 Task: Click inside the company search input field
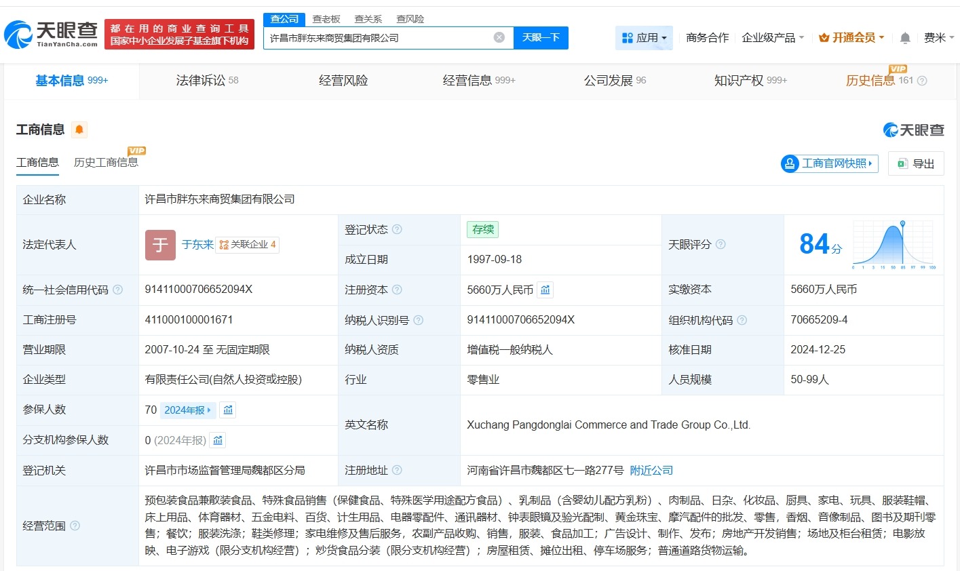(x=380, y=38)
